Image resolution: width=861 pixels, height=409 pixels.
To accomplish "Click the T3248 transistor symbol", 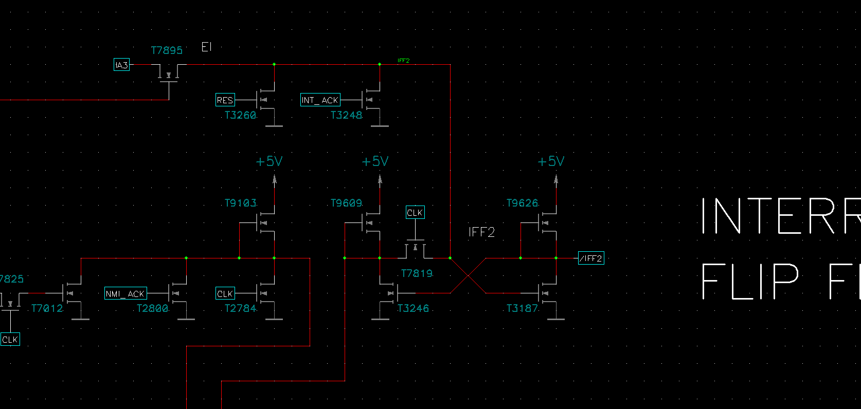I will [371, 100].
